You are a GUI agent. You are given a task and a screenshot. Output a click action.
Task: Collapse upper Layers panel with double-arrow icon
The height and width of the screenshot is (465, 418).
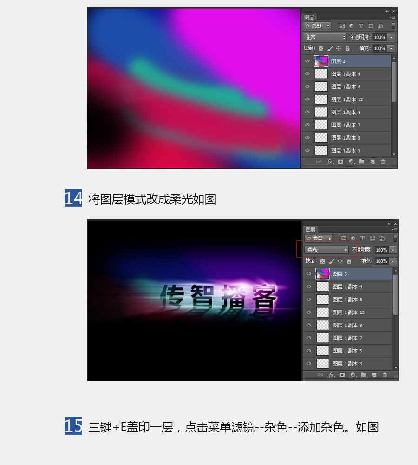pos(387,11)
